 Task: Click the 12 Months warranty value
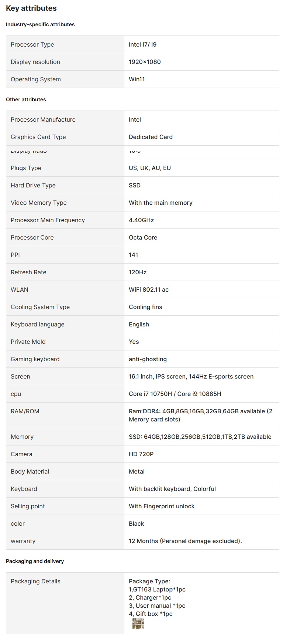click(185, 541)
